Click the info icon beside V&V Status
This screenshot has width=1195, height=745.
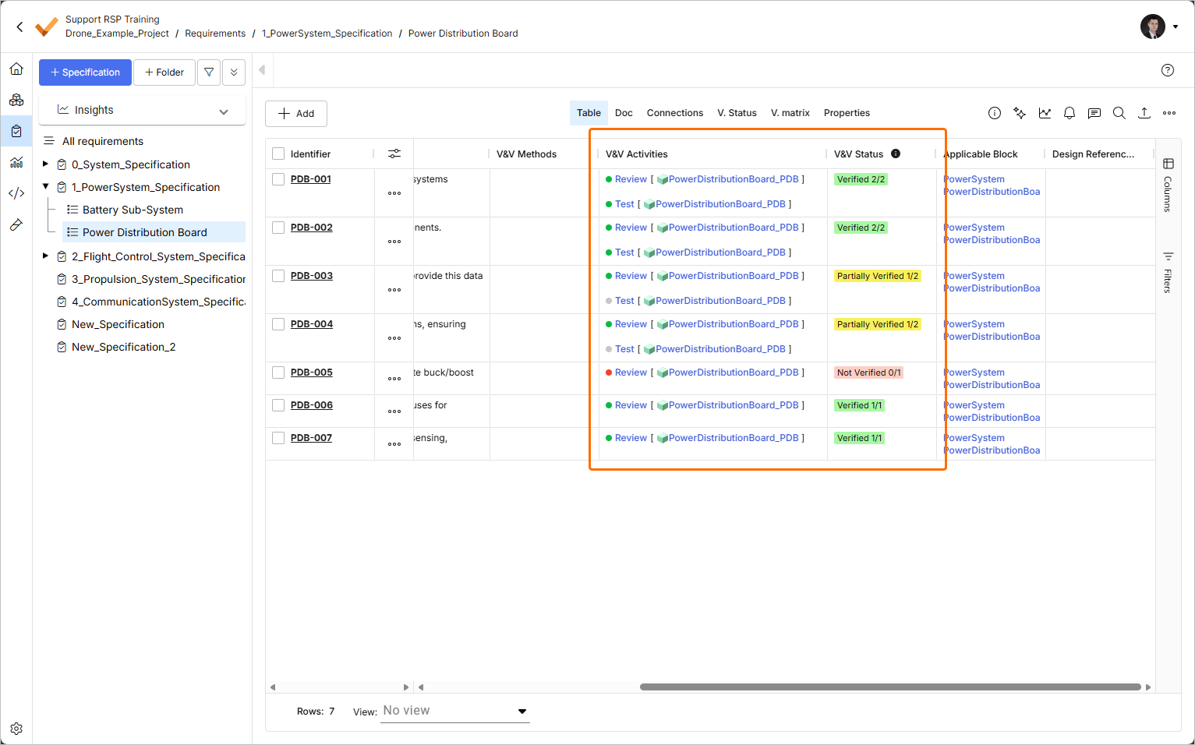click(896, 154)
